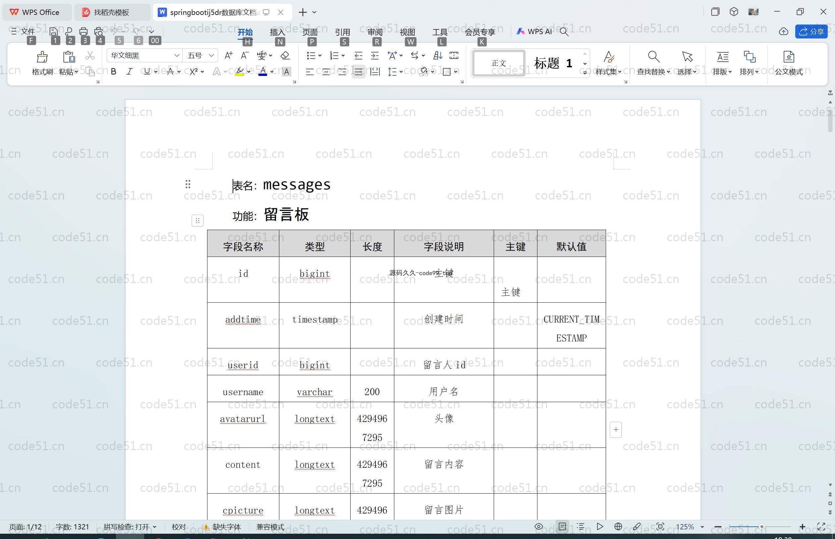Open the Review (审阅) tab
The image size is (835, 539).
(x=375, y=32)
